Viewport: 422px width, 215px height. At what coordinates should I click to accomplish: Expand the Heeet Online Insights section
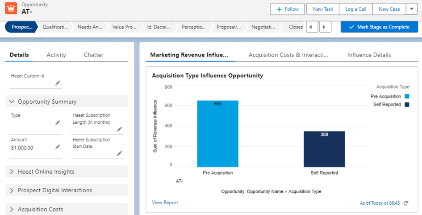(x=67, y=171)
